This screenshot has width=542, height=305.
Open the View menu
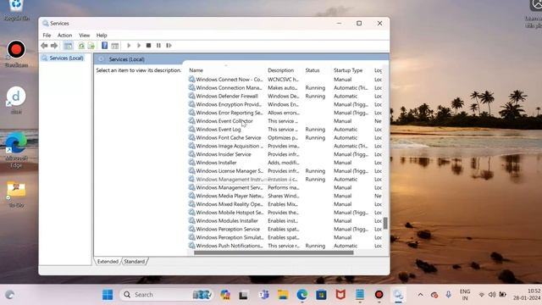click(x=85, y=36)
